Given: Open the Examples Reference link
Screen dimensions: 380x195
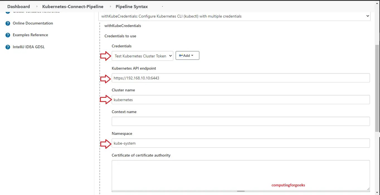Looking at the screenshot, I should [30, 35].
